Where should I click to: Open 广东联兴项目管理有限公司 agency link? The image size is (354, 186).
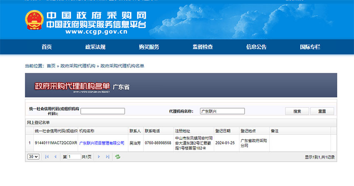pos(101,143)
